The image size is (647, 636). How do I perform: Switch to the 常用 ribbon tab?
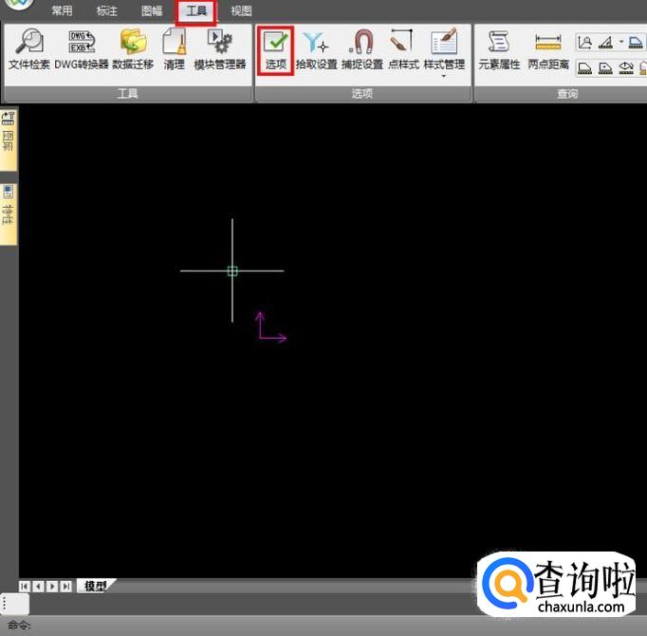[x=62, y=11]
